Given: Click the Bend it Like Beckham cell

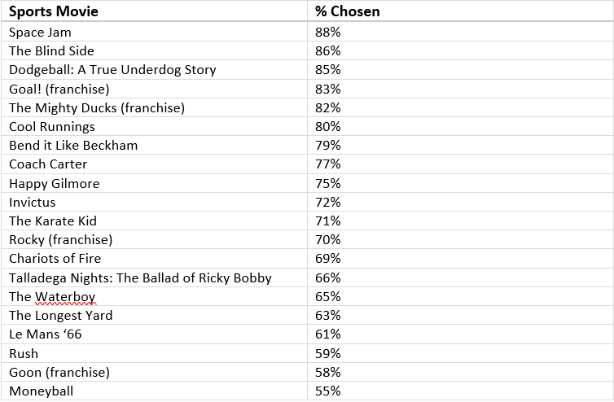Looking at the screenshot, I should tap(154, 145).
